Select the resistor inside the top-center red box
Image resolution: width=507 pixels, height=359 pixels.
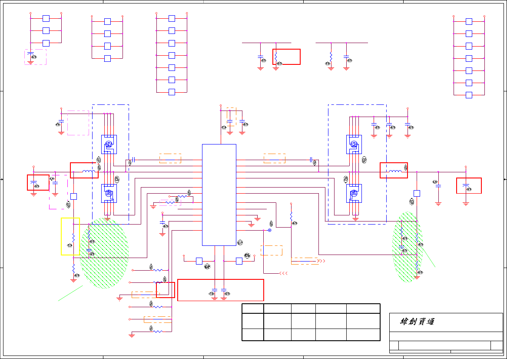click(276, 57)
